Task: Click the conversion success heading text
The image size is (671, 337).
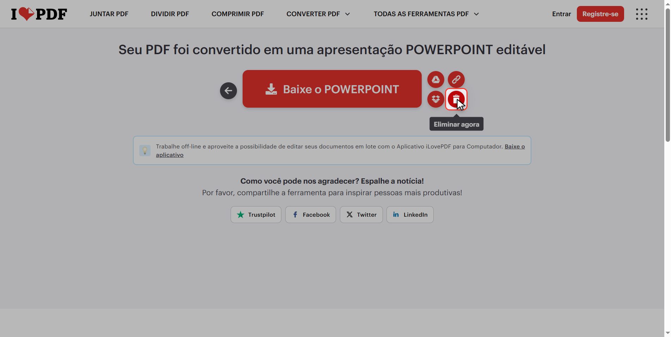Action: 332,50
